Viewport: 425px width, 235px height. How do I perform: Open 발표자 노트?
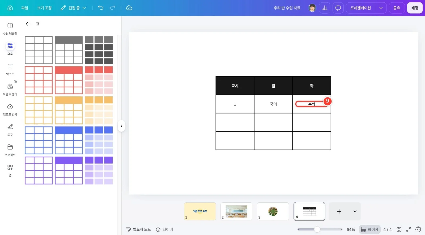[x=138, y=229]
